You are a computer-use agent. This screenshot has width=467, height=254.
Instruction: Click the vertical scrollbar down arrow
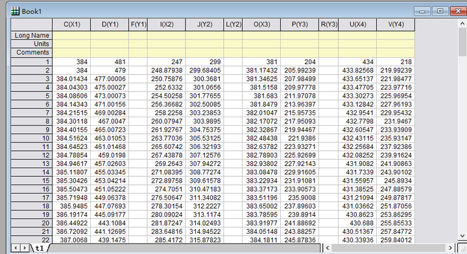click(462, 236)
